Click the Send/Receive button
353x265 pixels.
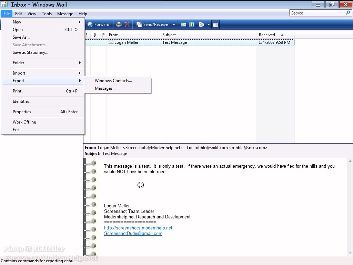(x=153, y=24)
